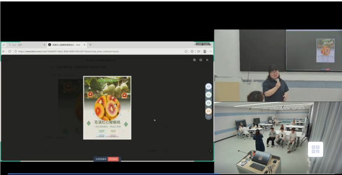Select the top blue floating toolbar button
Screen dimensions: 342x175
coord(208,87)
